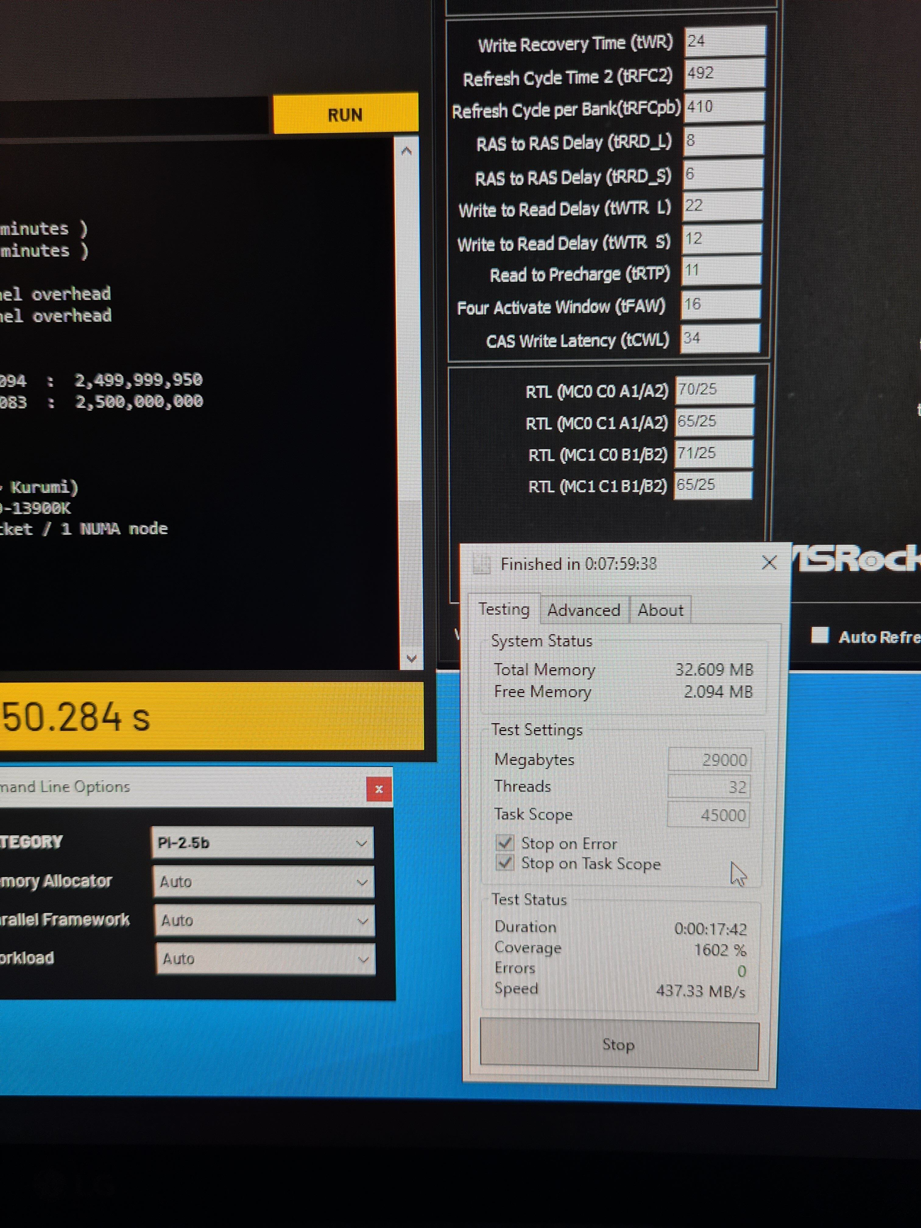Viewport: 921px width, 1228px height.
Task: Click the memory test title bar icon
Action: coord(482,564)
